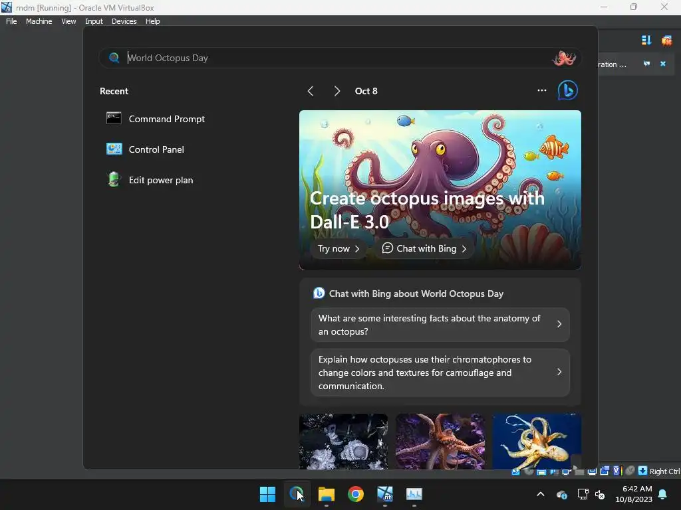The image size is (681, 510).
Task: Open the white octopus thumbnail
Action: click(344, 442)
